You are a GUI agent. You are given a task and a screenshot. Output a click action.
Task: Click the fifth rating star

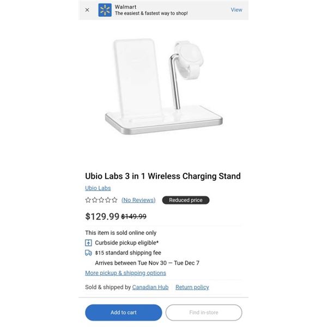tap(114, 200)
